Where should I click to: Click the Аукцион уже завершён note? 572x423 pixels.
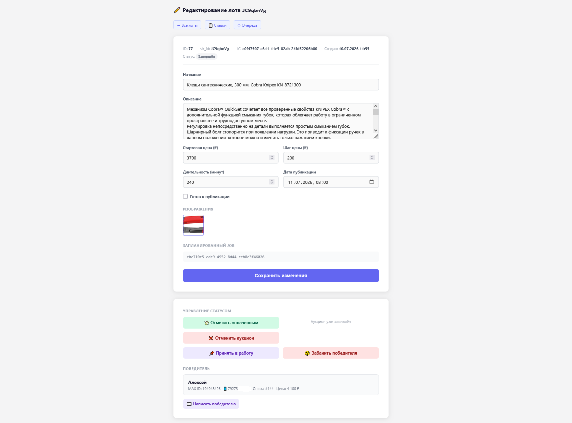coord(331,322)
